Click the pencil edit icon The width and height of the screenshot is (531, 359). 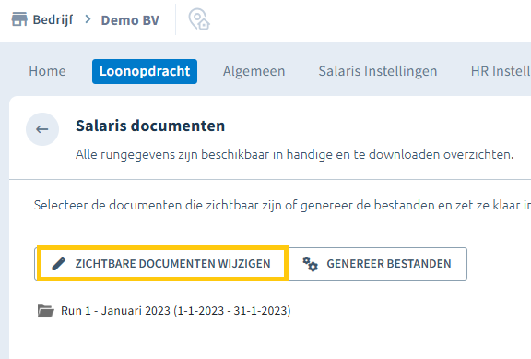click(x=58, y=264)
